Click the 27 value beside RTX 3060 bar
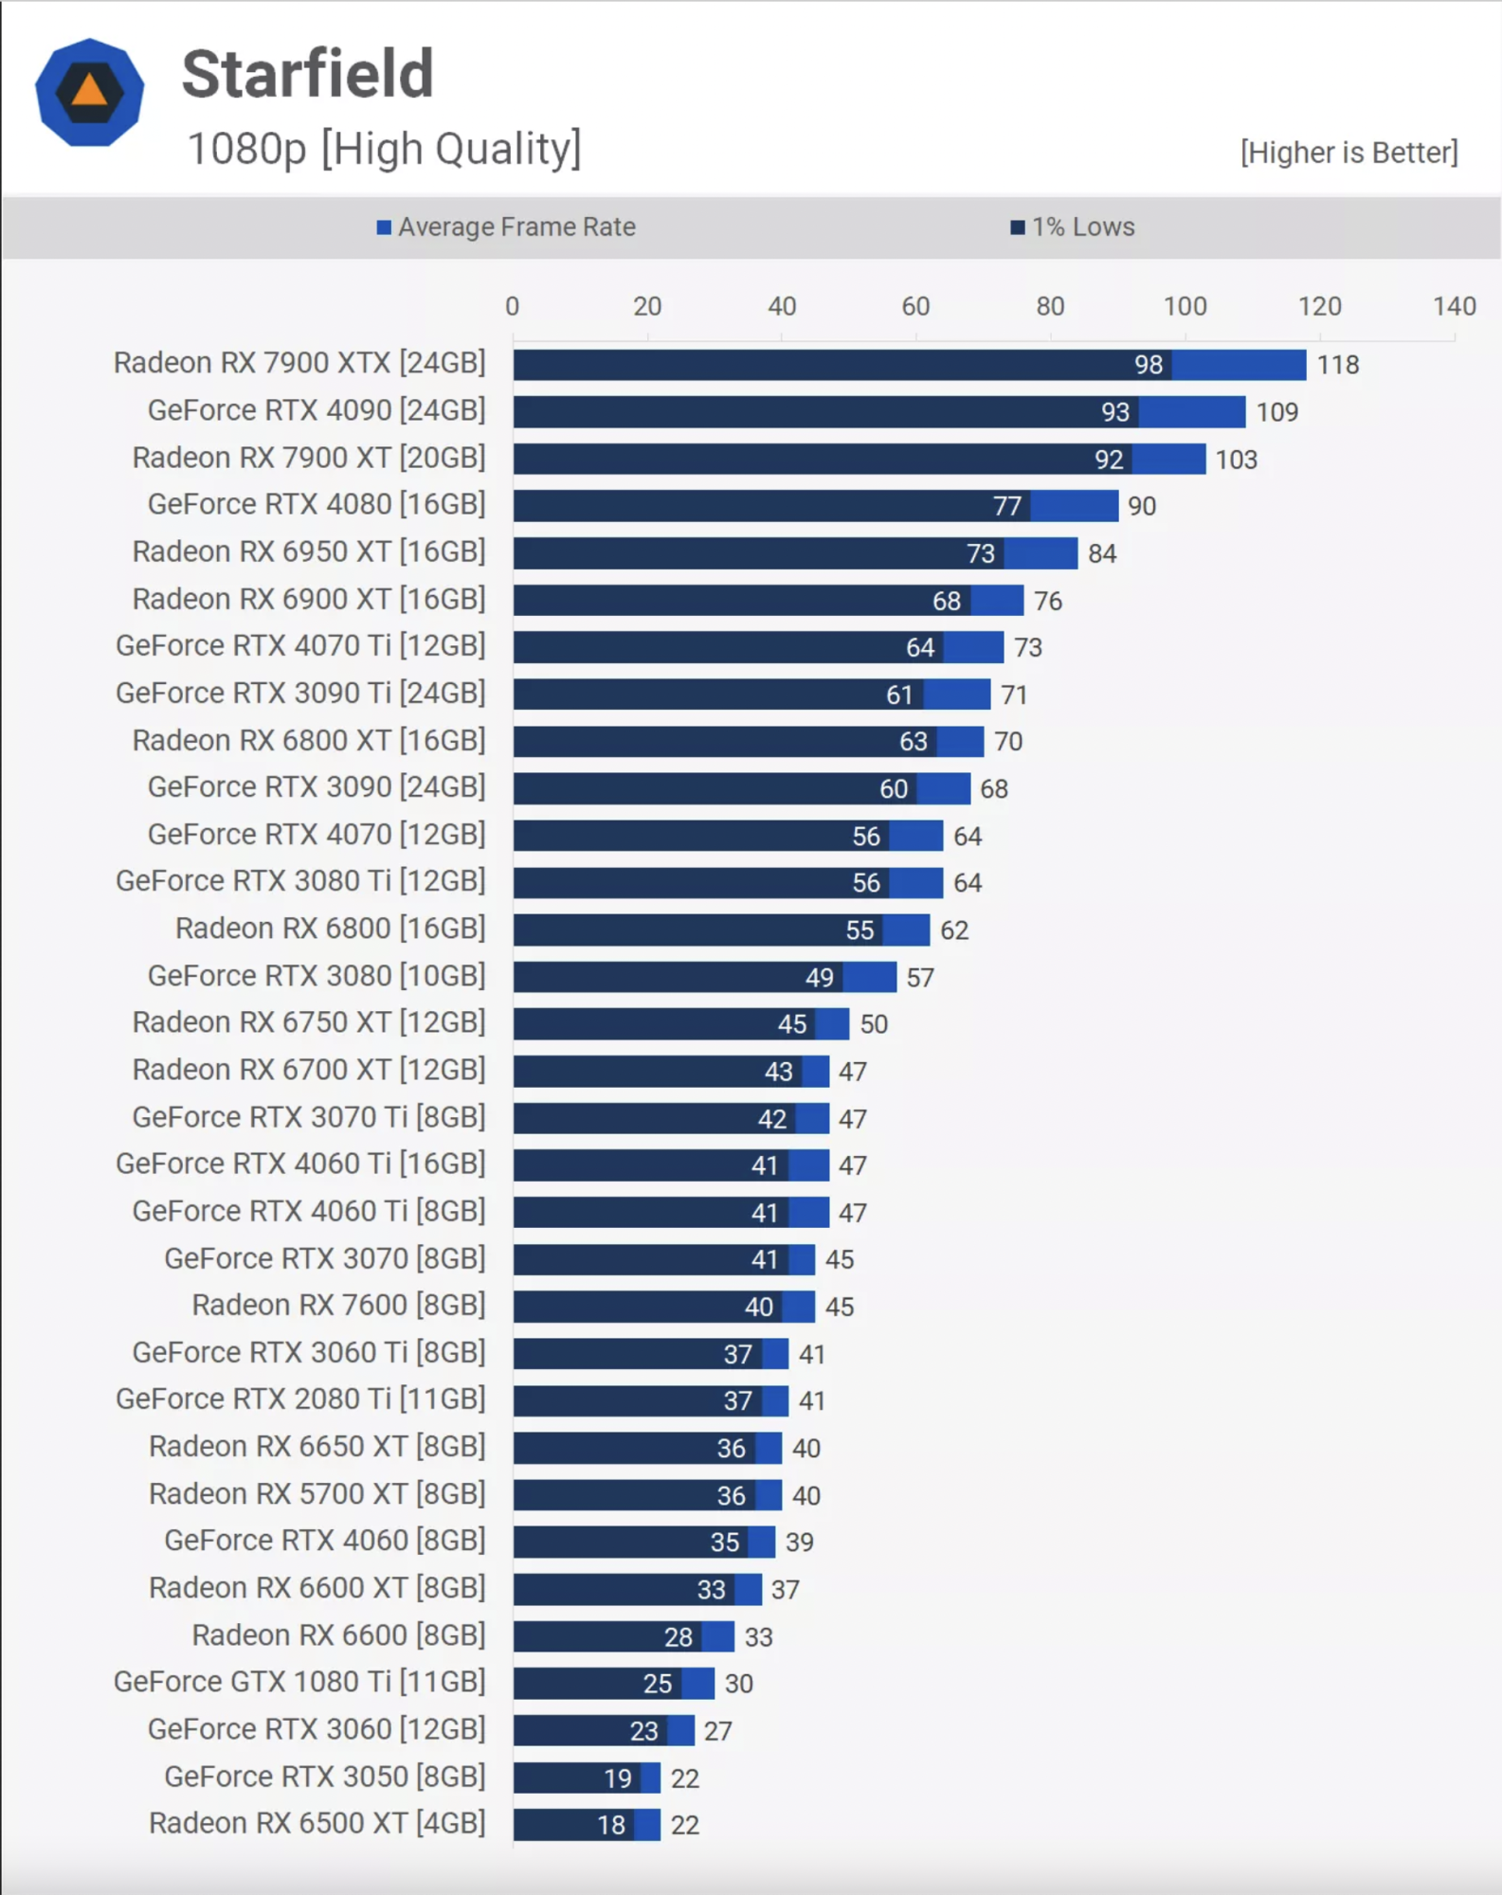The image size is (1502, 1895). pos(718,1730)
